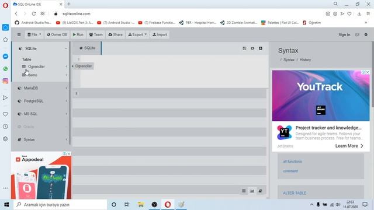374x210 pixels.
Task: Open the settings gear icon in the toolbar
Action: tap(366, 35)
